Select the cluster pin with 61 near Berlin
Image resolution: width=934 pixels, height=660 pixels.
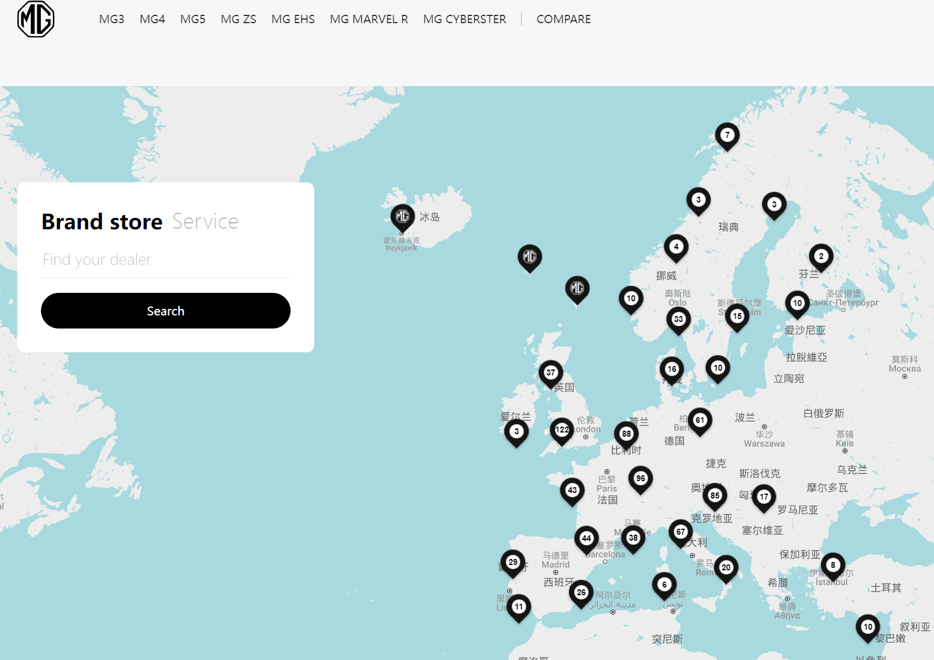click(700, 421)
